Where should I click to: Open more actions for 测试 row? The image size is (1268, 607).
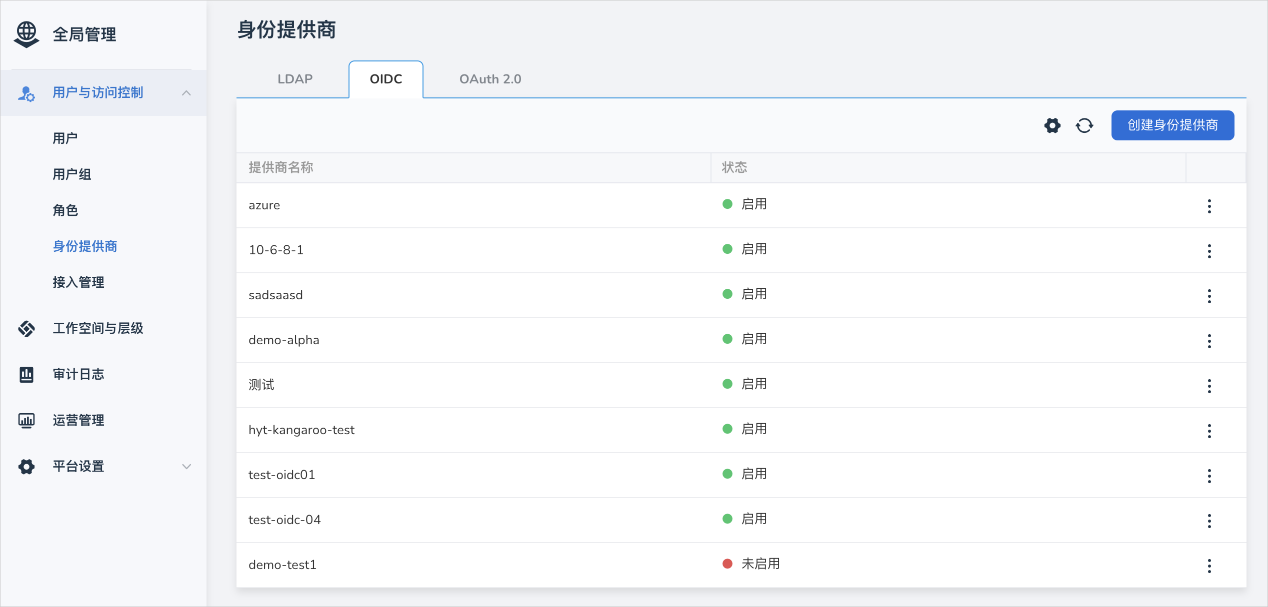[x=1209, y=386]
